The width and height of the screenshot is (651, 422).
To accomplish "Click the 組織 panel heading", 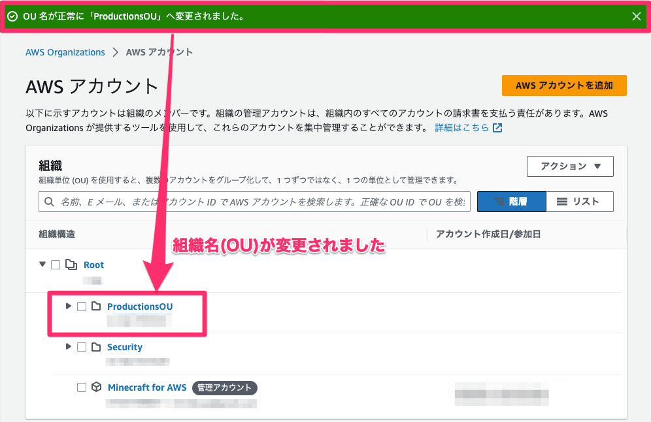I will (50, 166).
